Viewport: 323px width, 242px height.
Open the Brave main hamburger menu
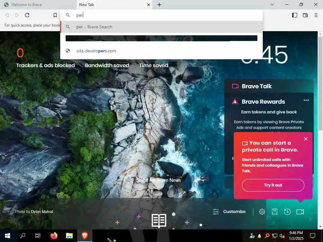pyautogui.click(x=316, y=15)
